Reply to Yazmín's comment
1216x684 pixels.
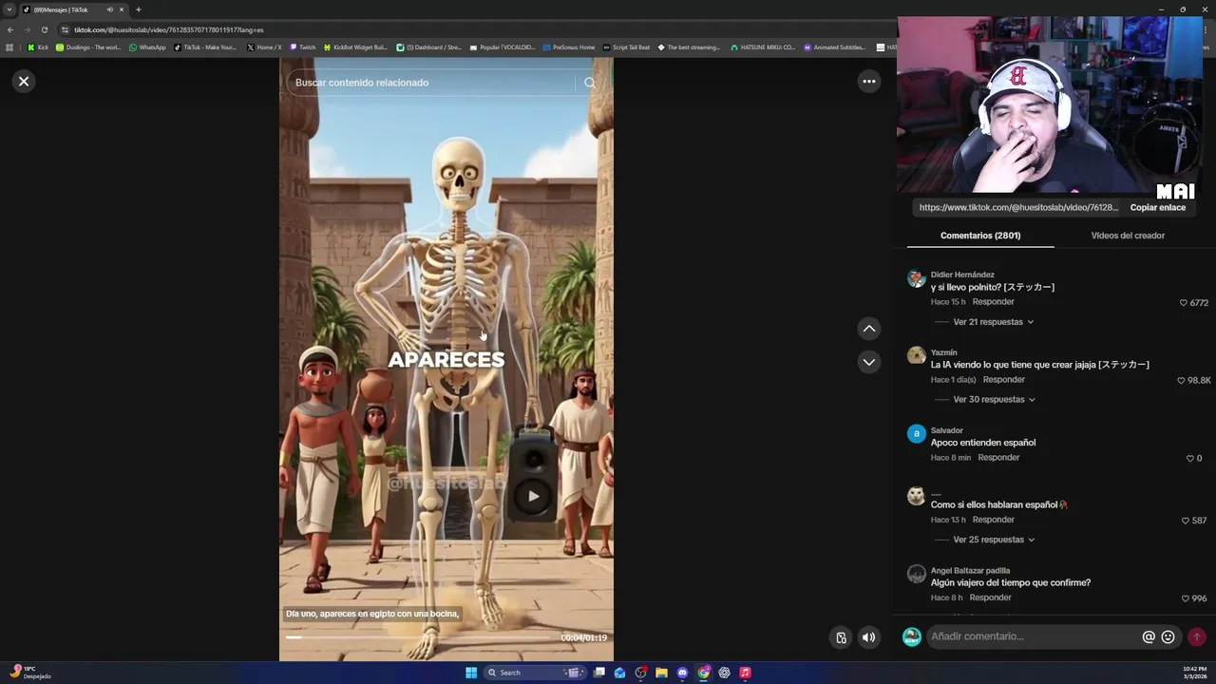point(1003,380)
